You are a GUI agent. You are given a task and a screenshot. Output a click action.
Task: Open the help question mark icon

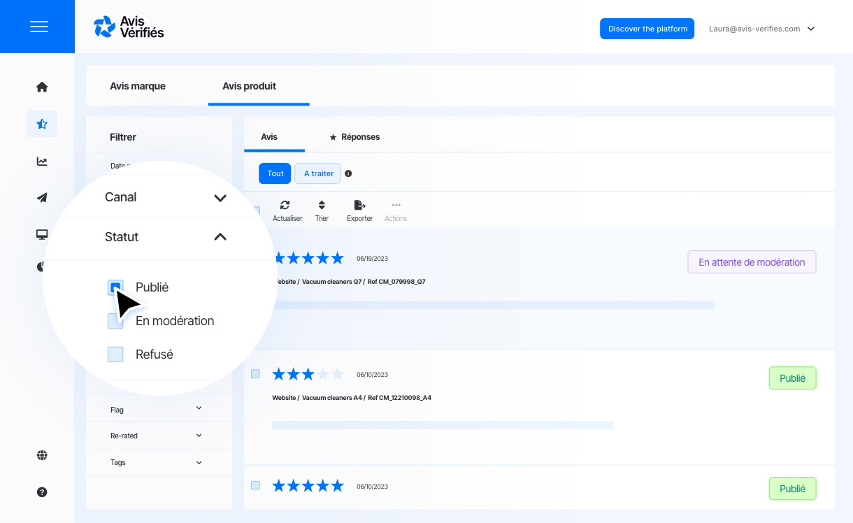(x=42, y=492)
